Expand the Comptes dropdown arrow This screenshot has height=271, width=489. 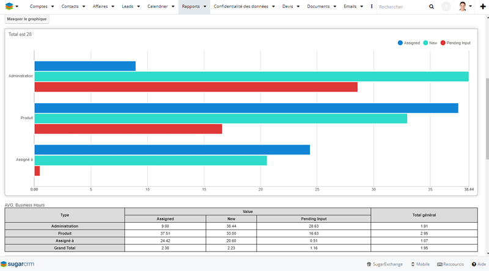53,6
